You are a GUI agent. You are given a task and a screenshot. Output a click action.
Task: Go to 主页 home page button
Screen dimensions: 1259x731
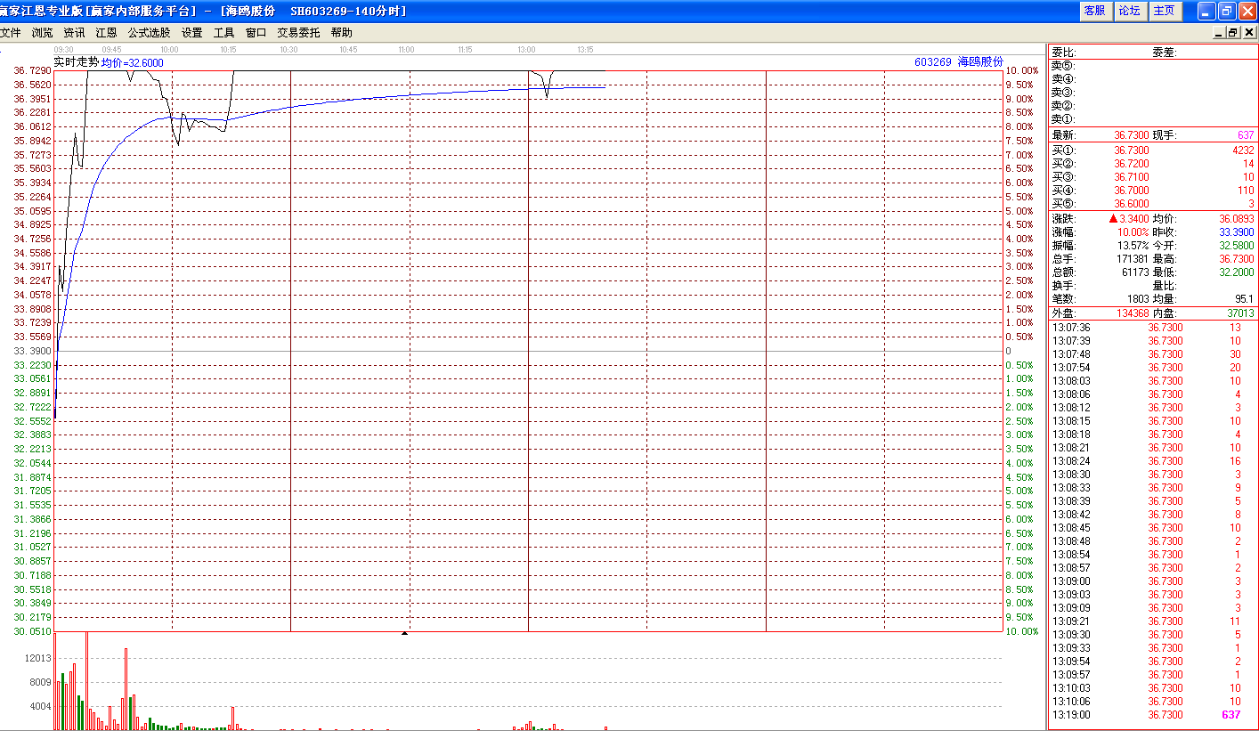1164,11
